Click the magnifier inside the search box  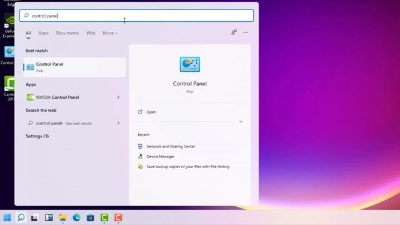coord(26,16)
